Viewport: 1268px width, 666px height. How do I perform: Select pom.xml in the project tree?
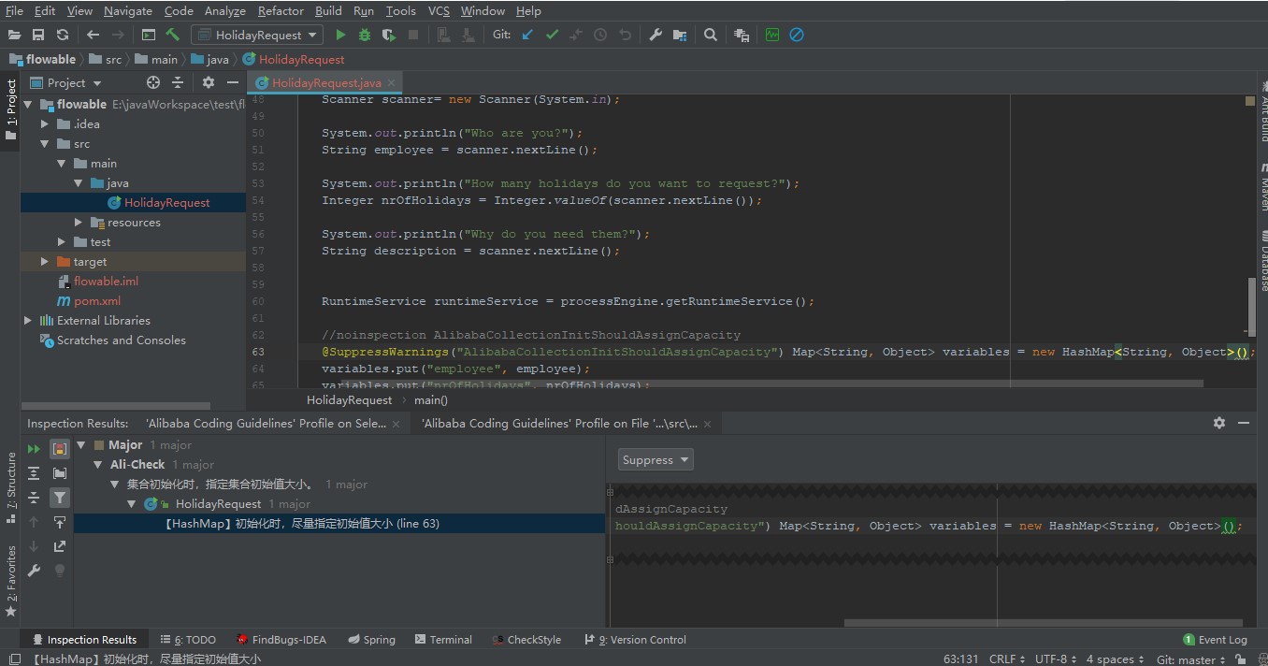97,301
